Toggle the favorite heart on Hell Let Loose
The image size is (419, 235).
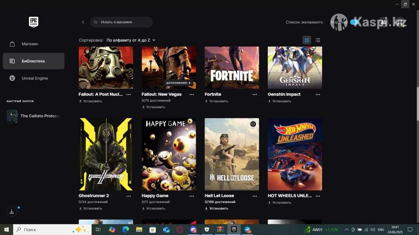[x=253, y=124]
